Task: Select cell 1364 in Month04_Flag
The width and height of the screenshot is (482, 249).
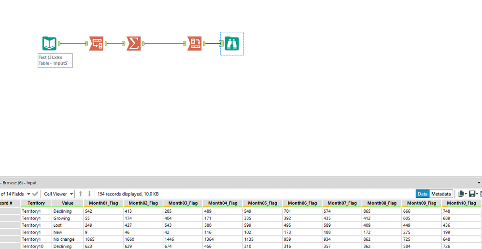Action: coord(223,239)
